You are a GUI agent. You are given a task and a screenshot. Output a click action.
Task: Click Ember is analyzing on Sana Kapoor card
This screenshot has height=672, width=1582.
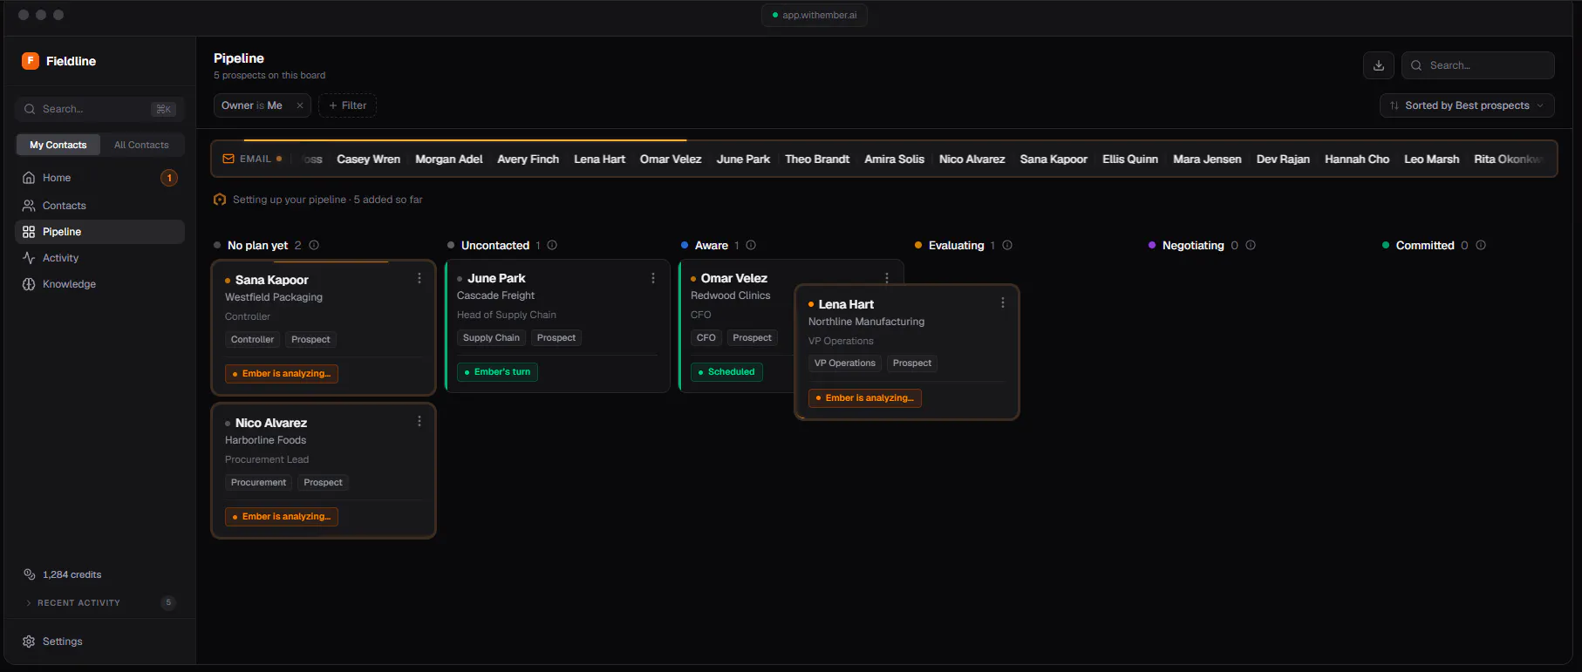(x=282, y=374)
